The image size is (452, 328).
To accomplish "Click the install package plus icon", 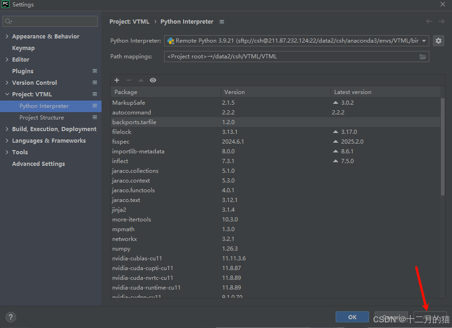I will coord(117,80).
